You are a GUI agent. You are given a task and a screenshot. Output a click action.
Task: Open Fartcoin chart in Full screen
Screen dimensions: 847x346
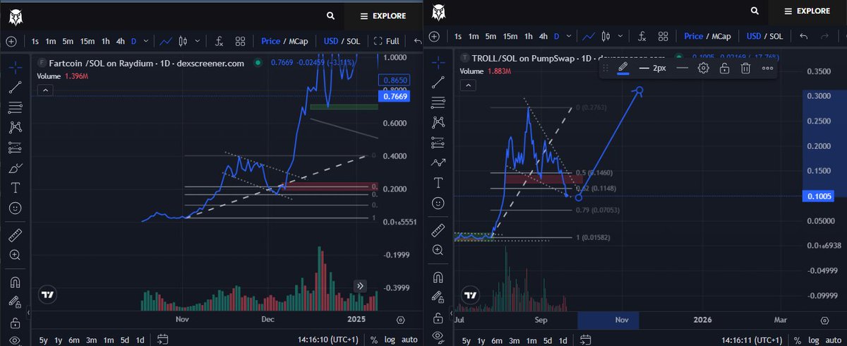387,41
